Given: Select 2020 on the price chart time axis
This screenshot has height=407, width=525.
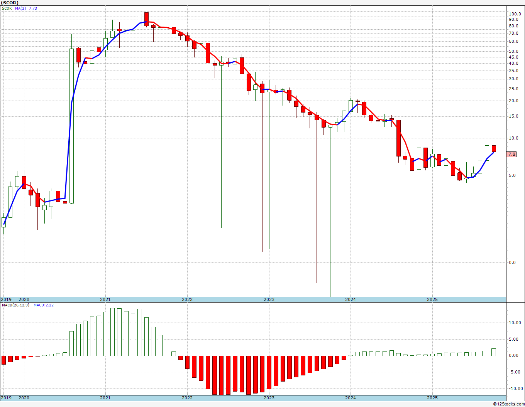Looking at the screenshot, I should pyautogui.click(x=24, y=299).
